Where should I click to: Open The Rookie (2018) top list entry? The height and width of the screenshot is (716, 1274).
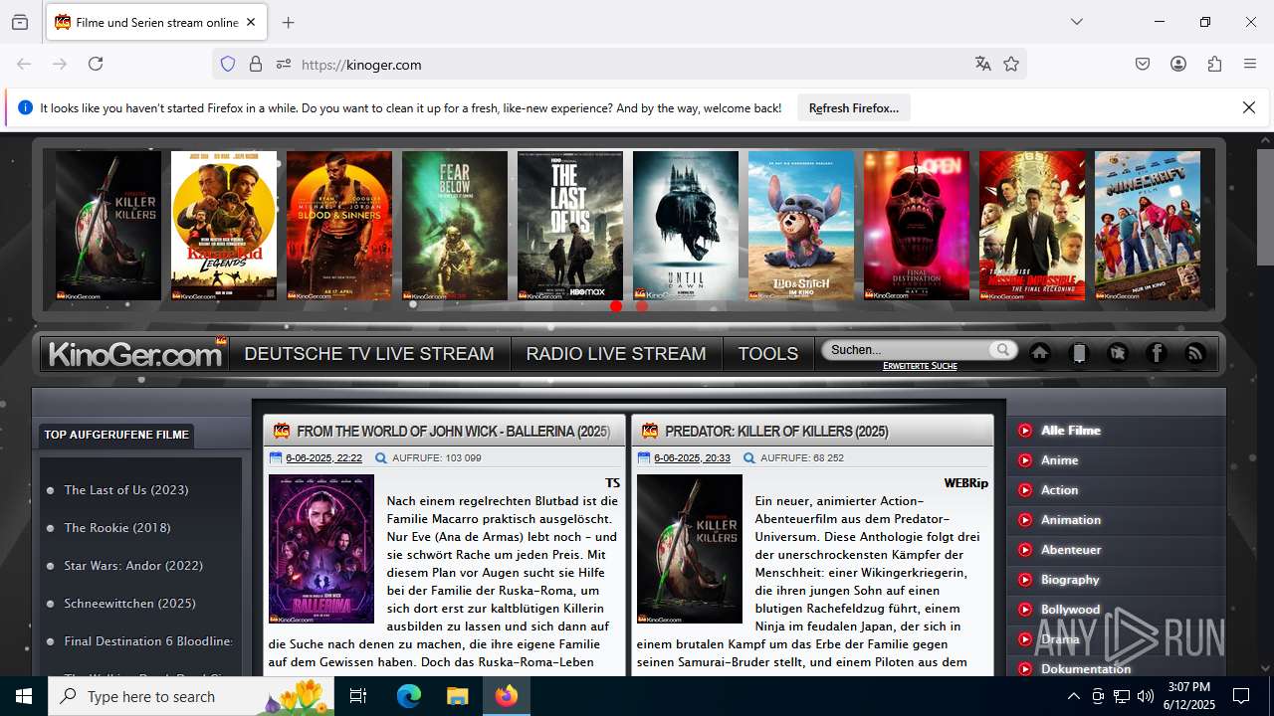[117, 527]
